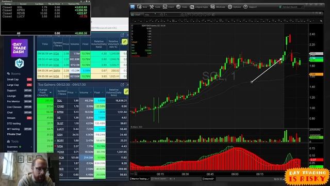Screen dimensions: 330x186
Task: Open the Volume column filter in Top Gainers
Action: (91, 92)
